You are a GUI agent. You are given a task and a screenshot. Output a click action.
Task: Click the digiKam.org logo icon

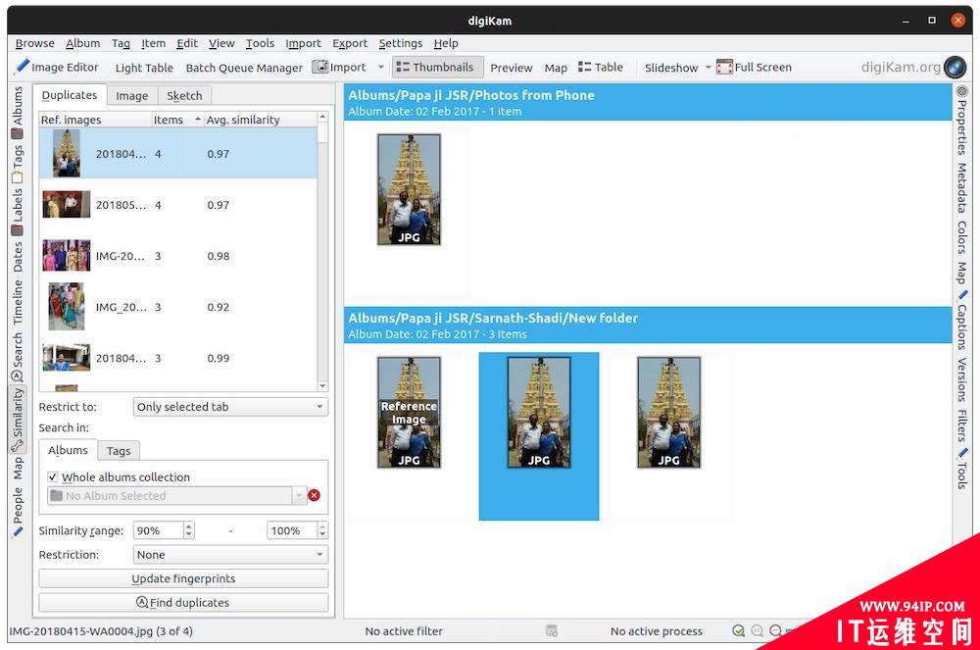(x=955, y=67)
